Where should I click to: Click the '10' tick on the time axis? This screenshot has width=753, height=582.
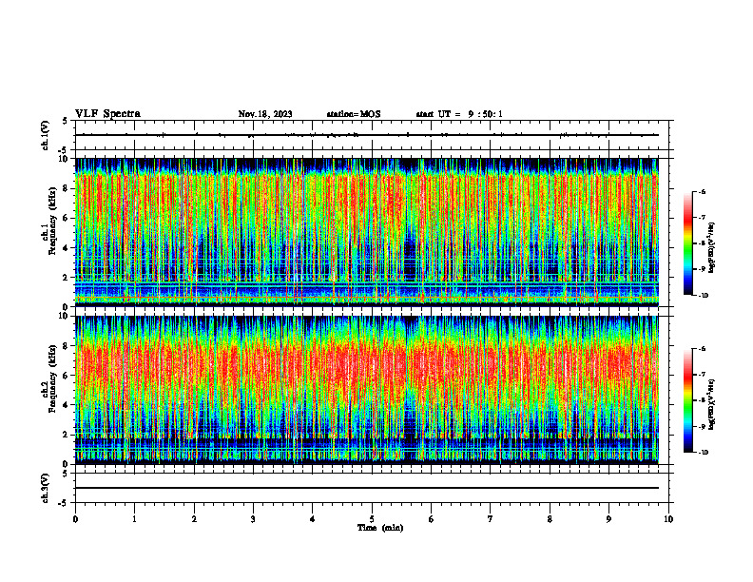668,519
